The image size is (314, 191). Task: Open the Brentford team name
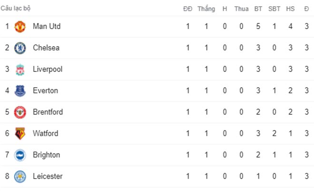(48, 112)
